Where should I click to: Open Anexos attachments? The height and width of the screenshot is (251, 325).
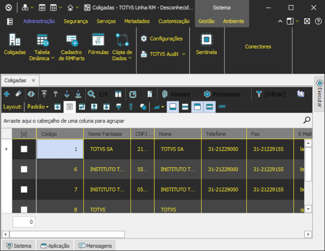coord(176,94)
